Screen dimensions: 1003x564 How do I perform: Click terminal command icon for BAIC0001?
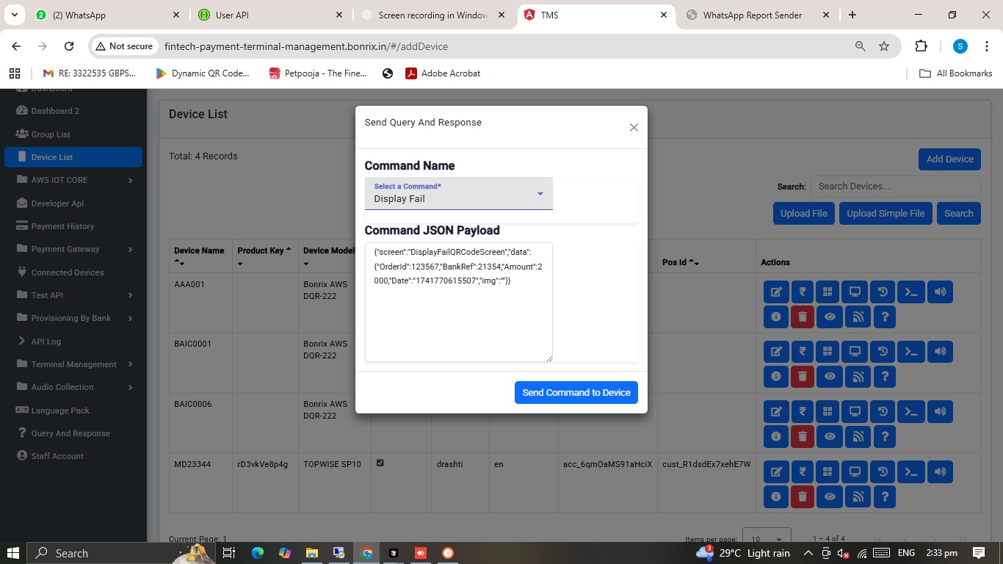pyautogui.click(x=911, y=352)
